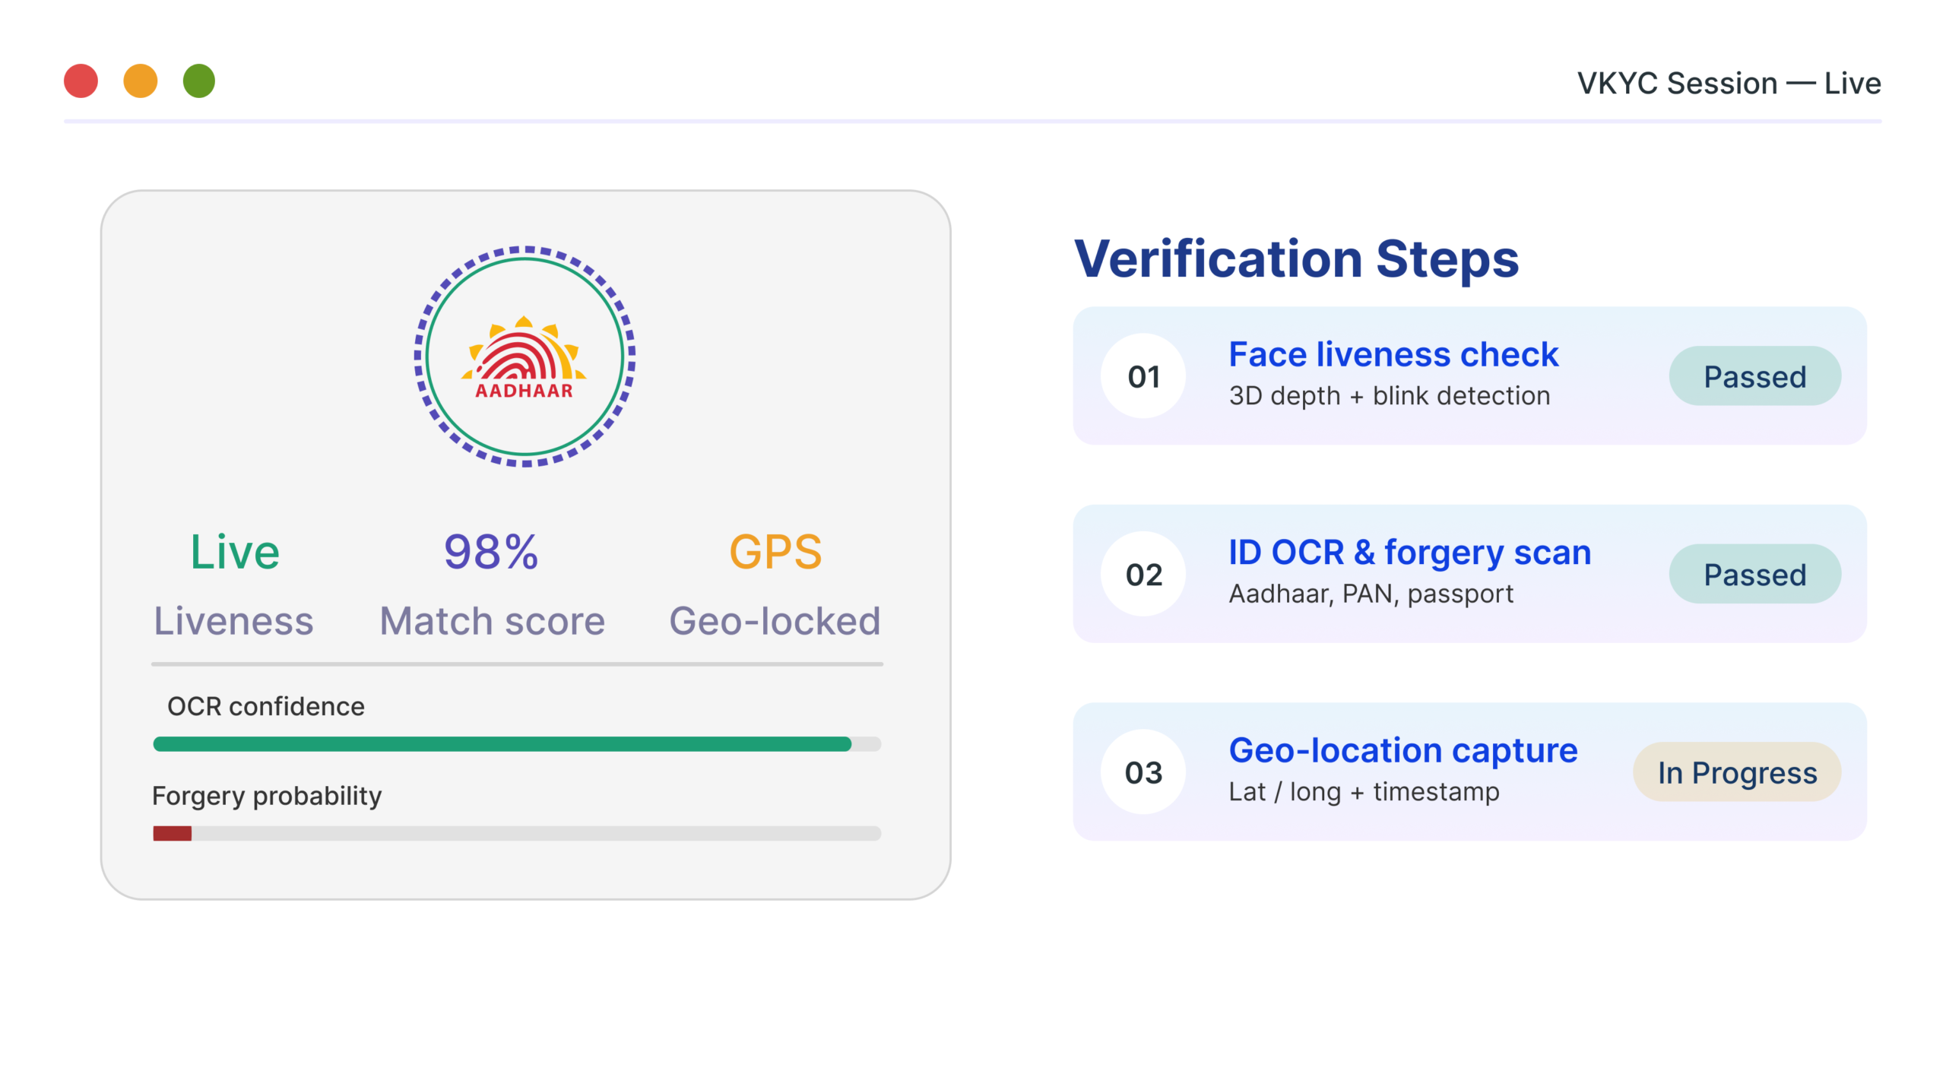Click the 02 step number circle
Viewport: 1946px width, 1090px height.
1143,575
